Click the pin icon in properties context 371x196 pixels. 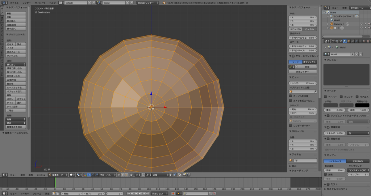click(x=325, y=47)
